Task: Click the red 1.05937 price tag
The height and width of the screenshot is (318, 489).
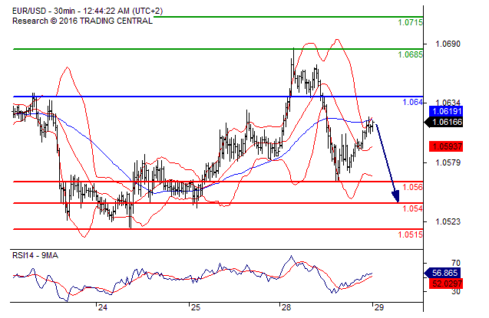Action: click(446, 146)
